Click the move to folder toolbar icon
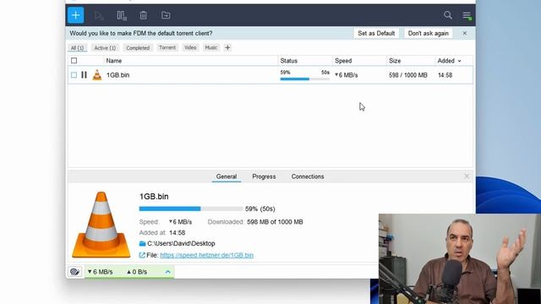The width and height of the screenshot is (541, 304). pos(166,15)
